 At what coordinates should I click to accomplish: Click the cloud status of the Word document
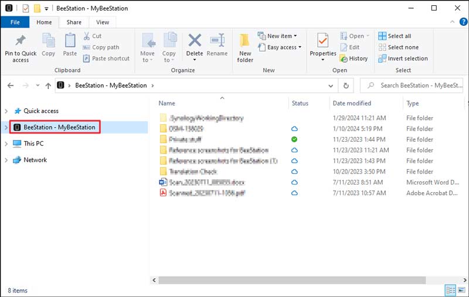click(x=294, y=182)
